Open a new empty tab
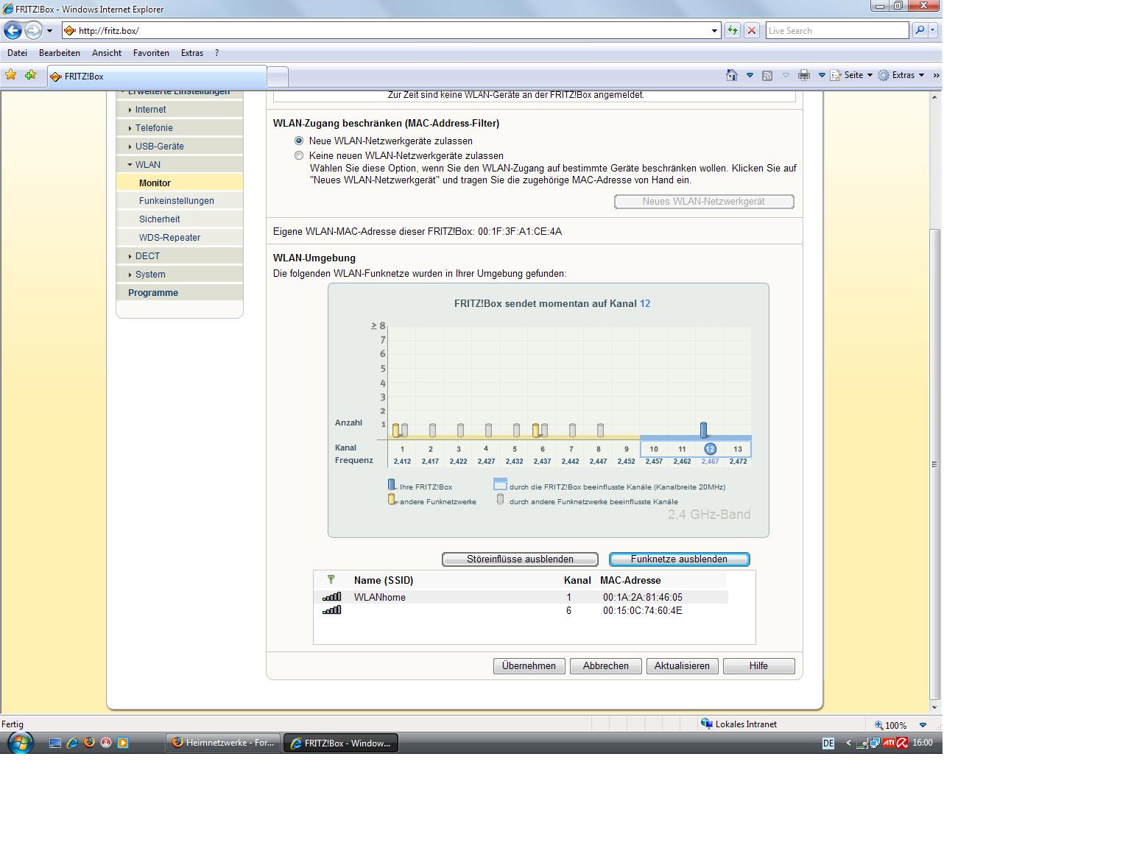The width and height of the screenshot is (1131, 848). (x=278, y=77)
